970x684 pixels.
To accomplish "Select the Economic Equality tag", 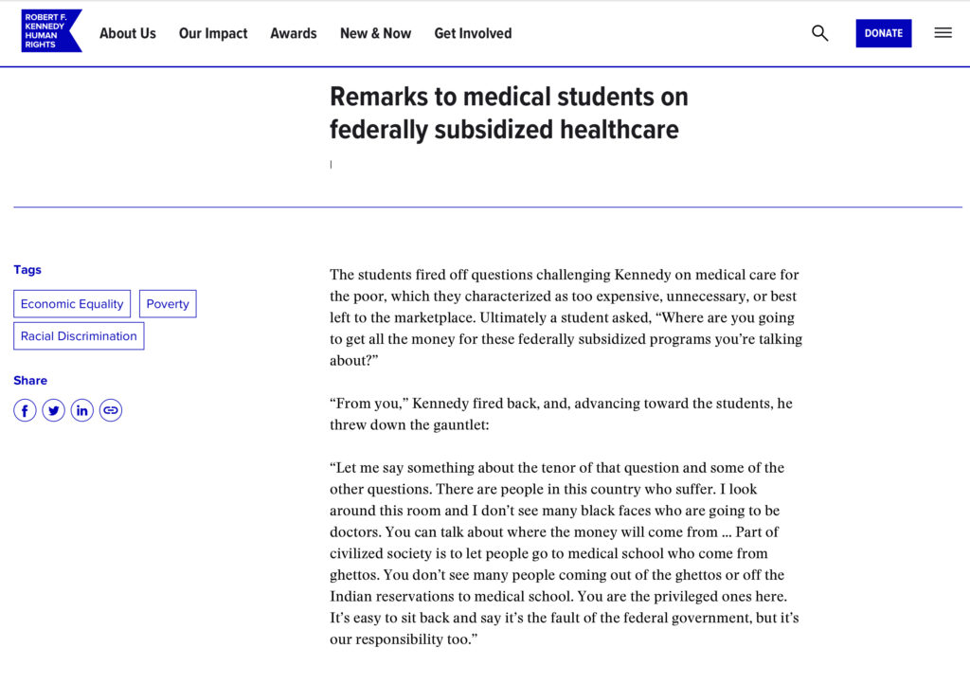I will [72, 304].
